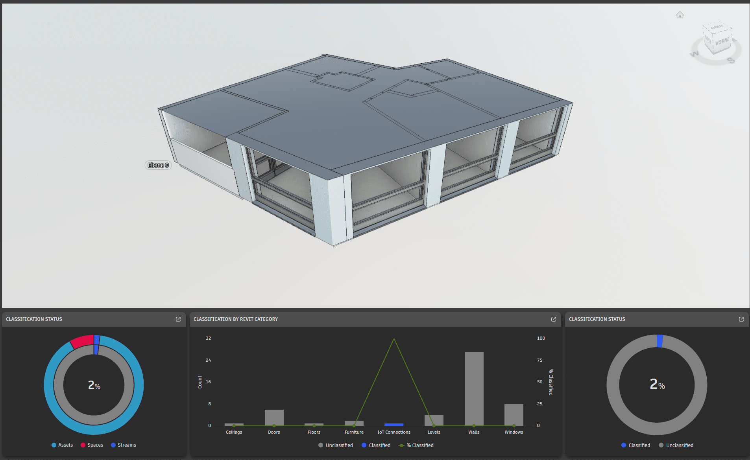Toggle the Assets legend item
This screenshot has height=460, width=750.
click(62, 445)
